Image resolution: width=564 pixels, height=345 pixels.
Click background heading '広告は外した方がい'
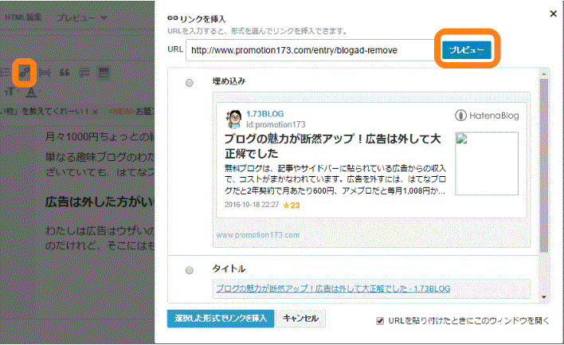pyautogui.click(x=100, y=202)
